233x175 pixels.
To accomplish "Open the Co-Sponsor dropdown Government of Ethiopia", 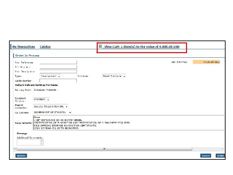I will [52, 112].
